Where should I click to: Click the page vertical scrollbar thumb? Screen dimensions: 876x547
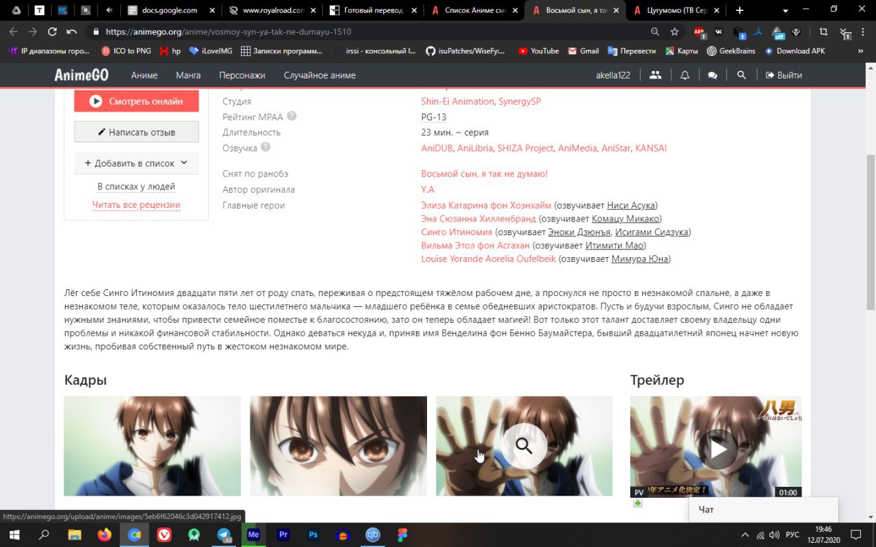pyautogui.click(x=871, y=231)
